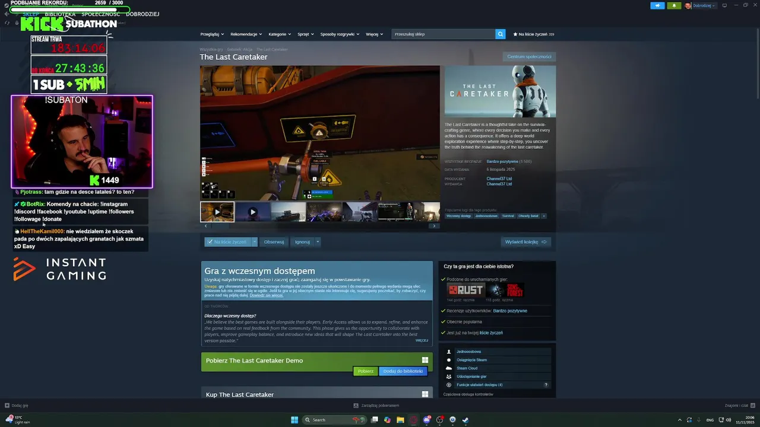Open the Więcej dropdown menu

tap(374, 34)
